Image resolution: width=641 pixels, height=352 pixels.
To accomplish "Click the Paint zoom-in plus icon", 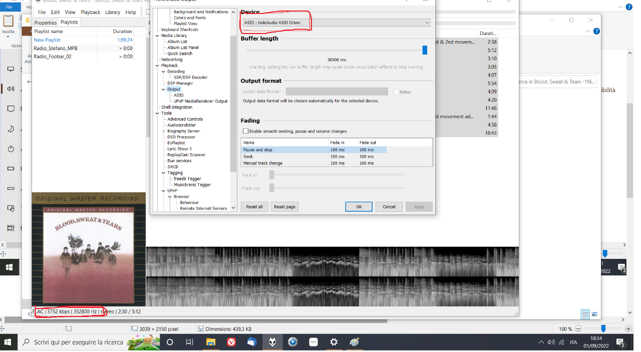I will (629, 328).
